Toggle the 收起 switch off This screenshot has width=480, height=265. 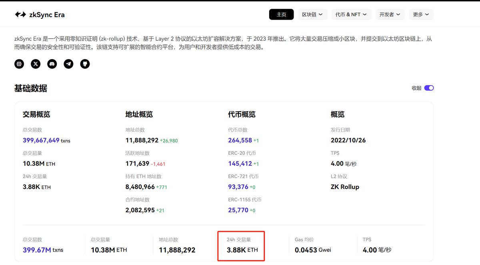click(x=429, y=88)
